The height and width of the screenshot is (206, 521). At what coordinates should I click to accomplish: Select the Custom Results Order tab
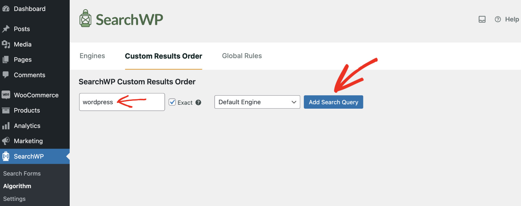point(163,56)
